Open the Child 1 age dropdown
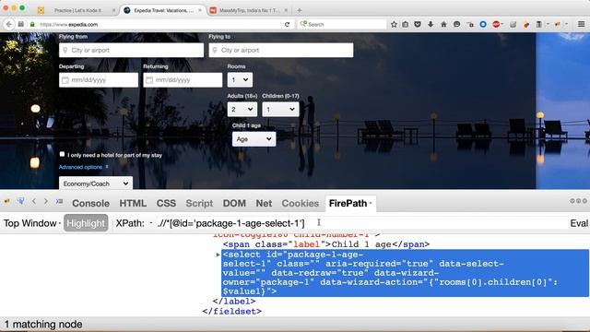Image resolution: width=590 pixels, height=332 pixels. [x=254, y=139]
